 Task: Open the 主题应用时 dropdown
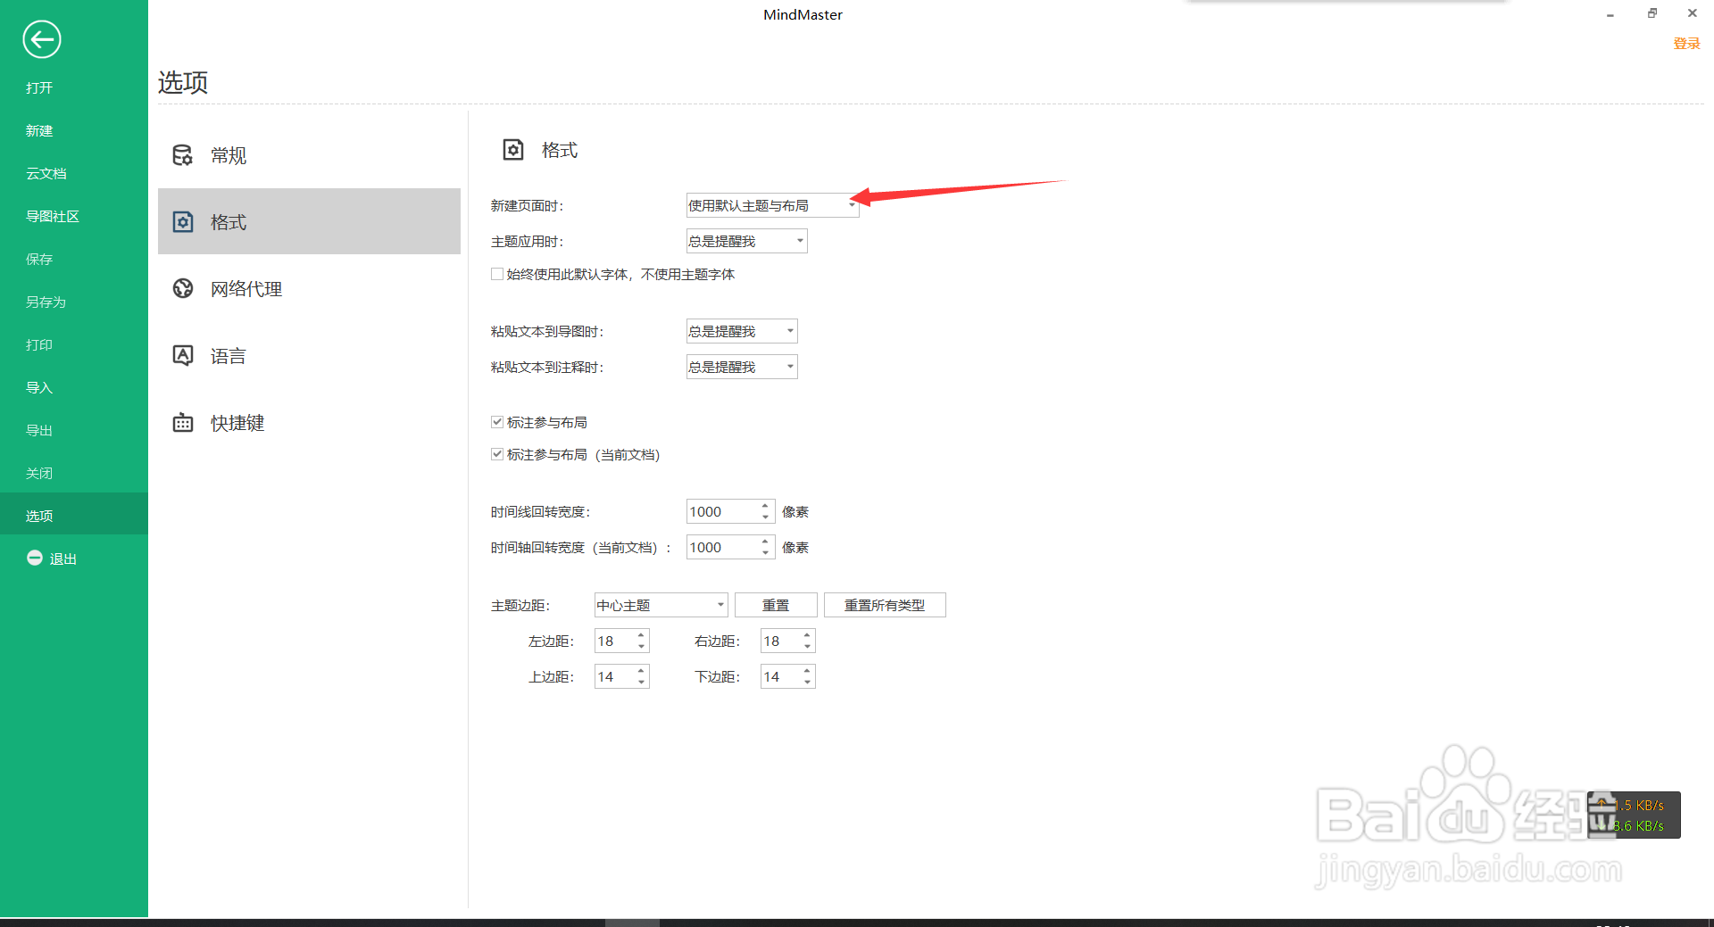pos(746,241)
